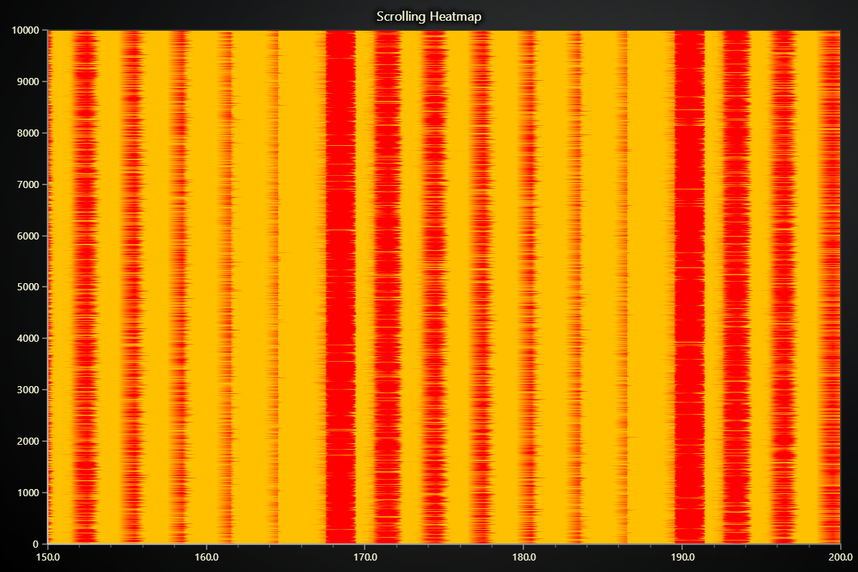Image resolution: width=858 pixels, height=572 pixels.
Task: Click the 1000 Y-axis tick label
Action: point(27,493)
